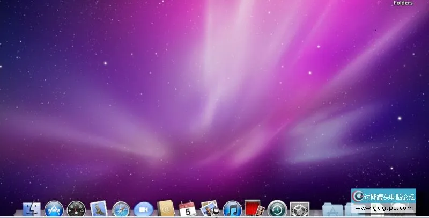Launch the App Store from the Dock
429x218 pixels.
click(54, 209)
